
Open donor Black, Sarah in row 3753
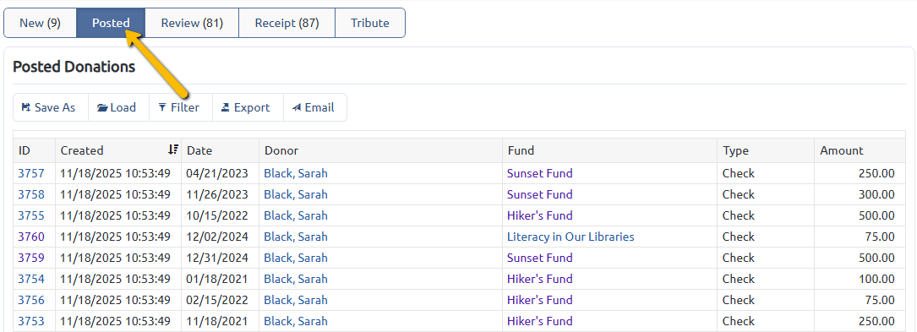coord(296,321)
